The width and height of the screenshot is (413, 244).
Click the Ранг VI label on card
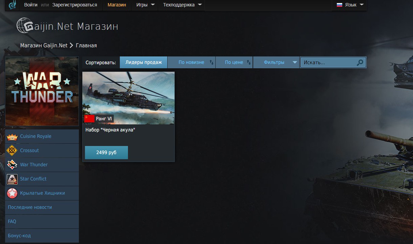pyautogui.click(x=104, y=119)
